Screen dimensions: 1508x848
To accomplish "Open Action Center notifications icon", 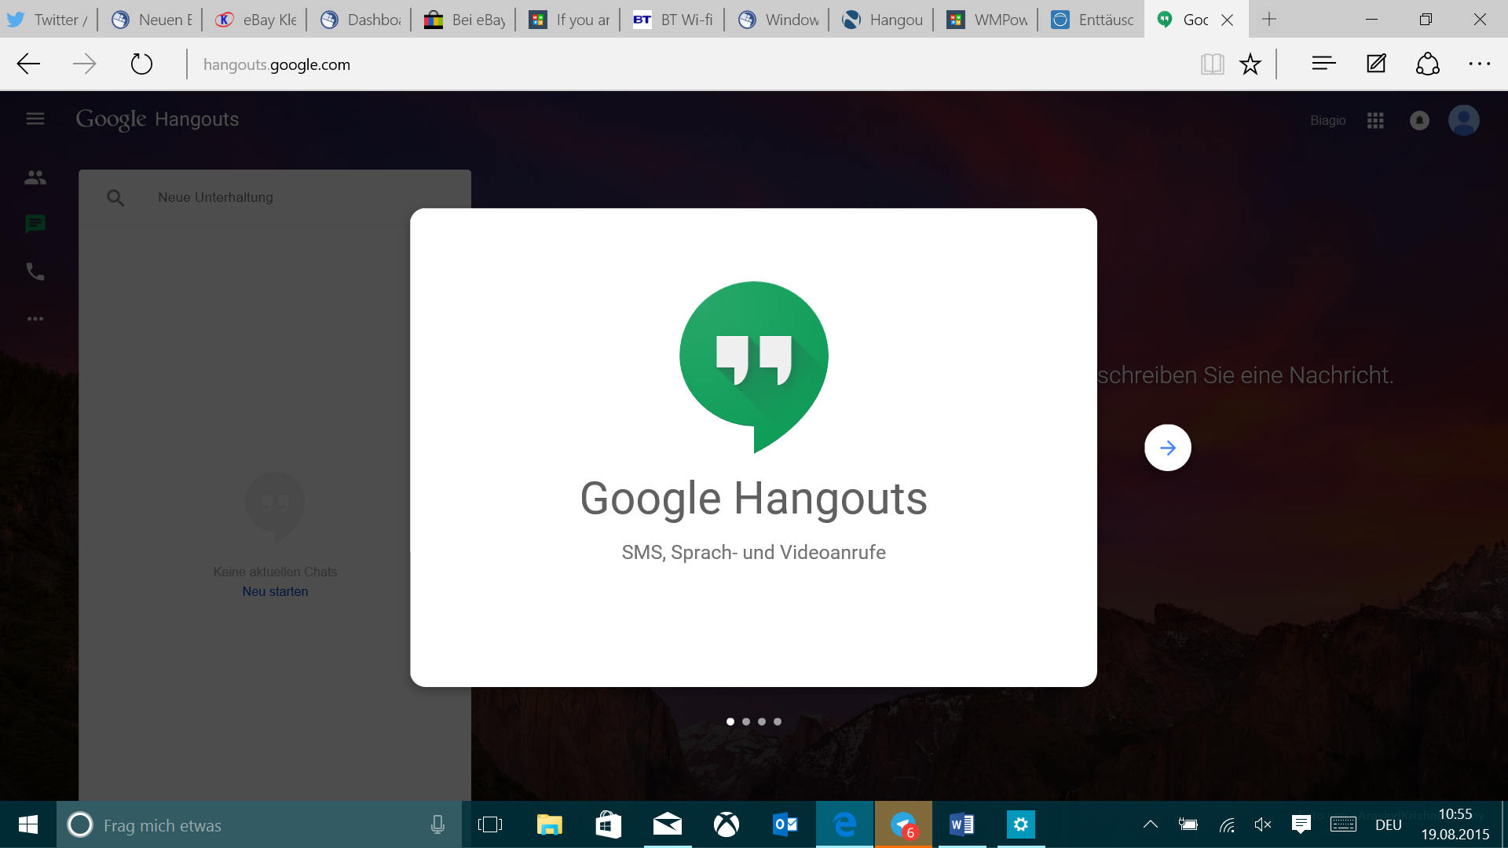I will point(1301,824).
